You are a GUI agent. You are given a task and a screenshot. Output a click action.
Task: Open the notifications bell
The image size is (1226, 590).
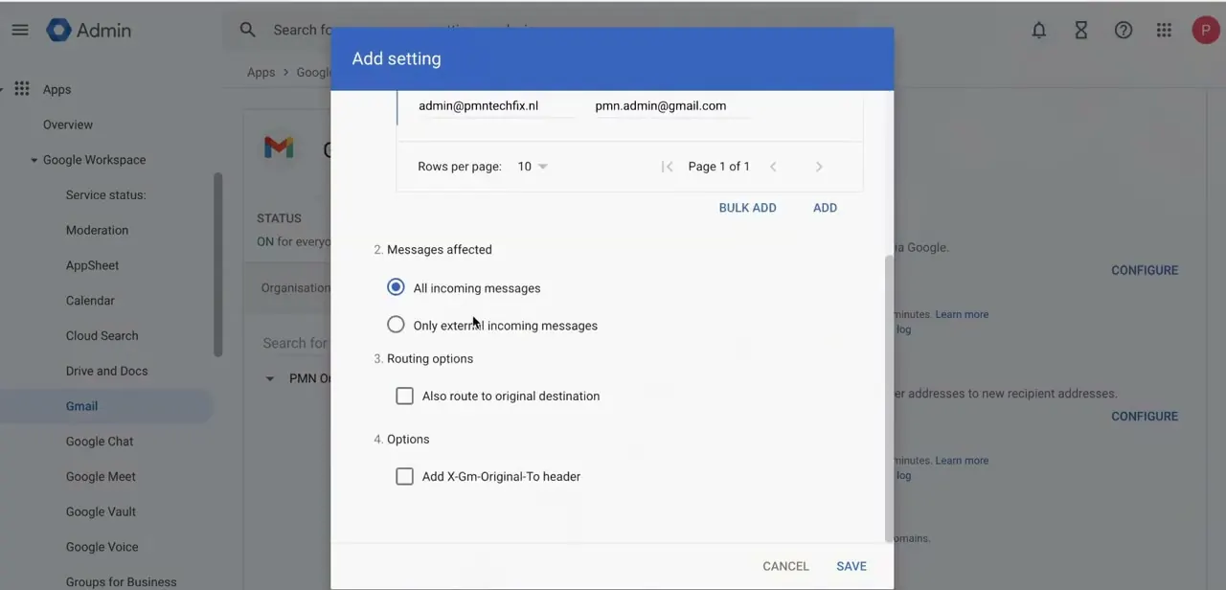click(x=1039, y=30)
